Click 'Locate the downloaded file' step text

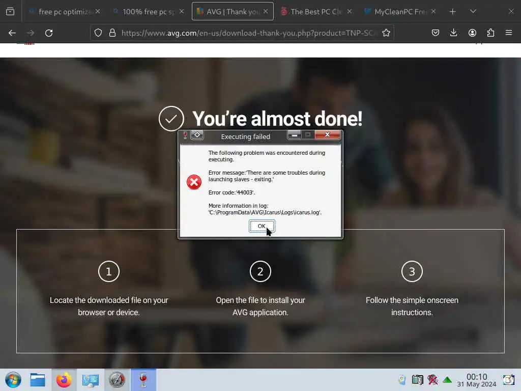pos(109,306)
